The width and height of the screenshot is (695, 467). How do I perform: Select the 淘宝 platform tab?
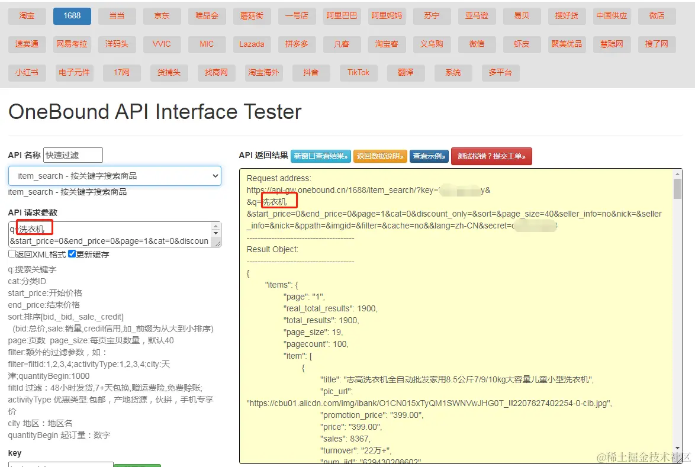[27, 16]
